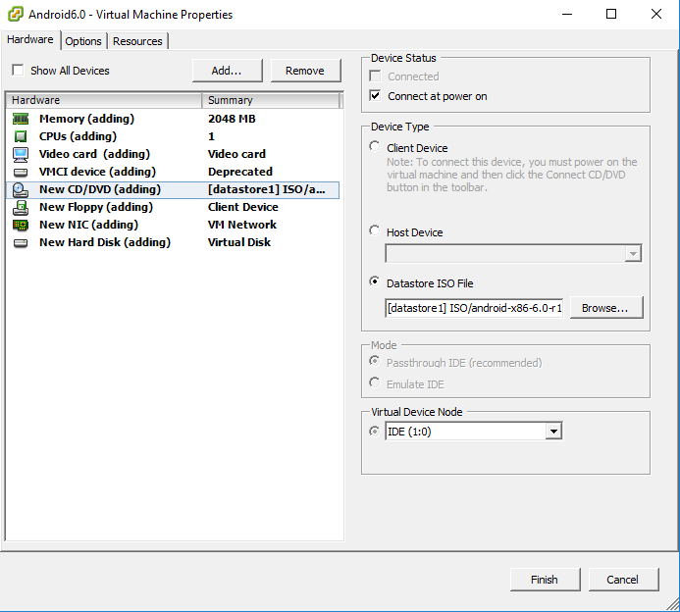This screenshot has height=612, width=680.
Task: Click the Client Device summary for floppy
Action: [243, 208]
